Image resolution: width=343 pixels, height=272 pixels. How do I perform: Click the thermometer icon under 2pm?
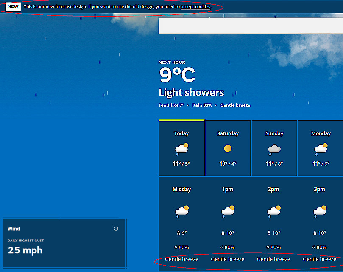point(269,233)
